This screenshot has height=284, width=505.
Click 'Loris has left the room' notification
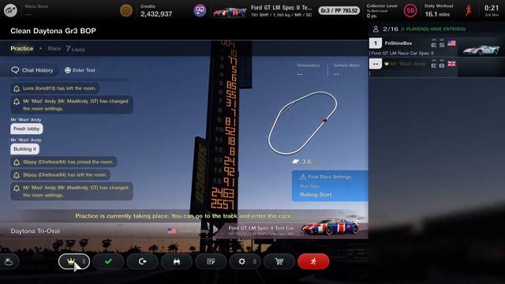54,88
